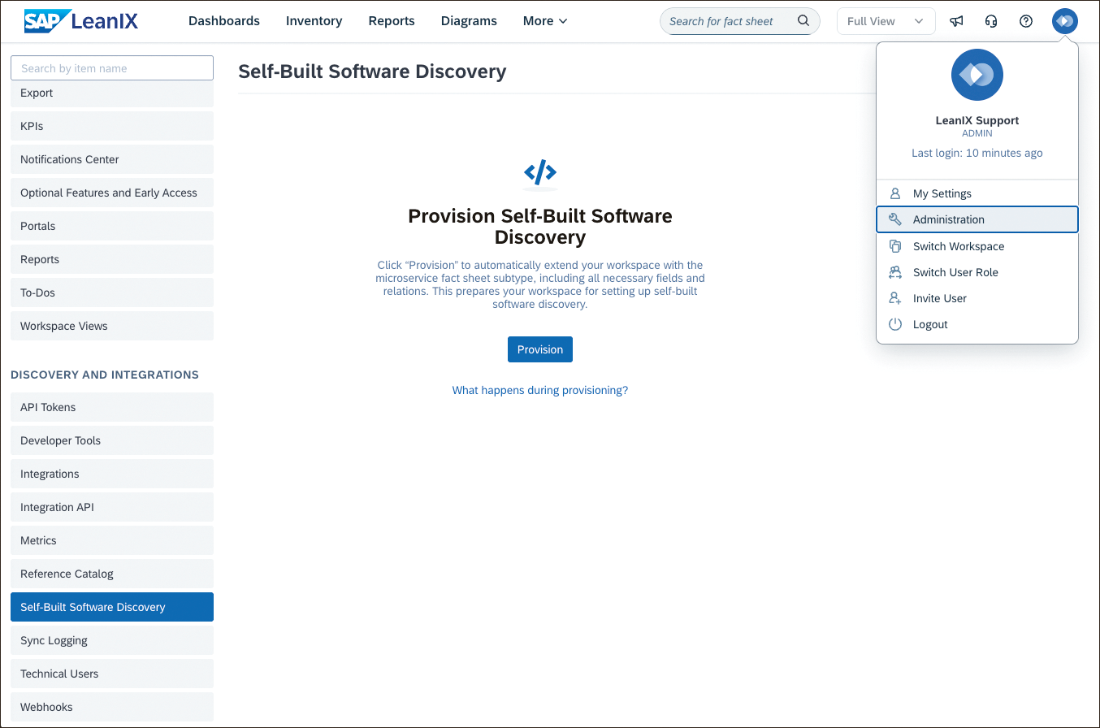Screen dimensions: 1100x728
Task: Select Logout from user menu
Action: click(x=977, y=324)
